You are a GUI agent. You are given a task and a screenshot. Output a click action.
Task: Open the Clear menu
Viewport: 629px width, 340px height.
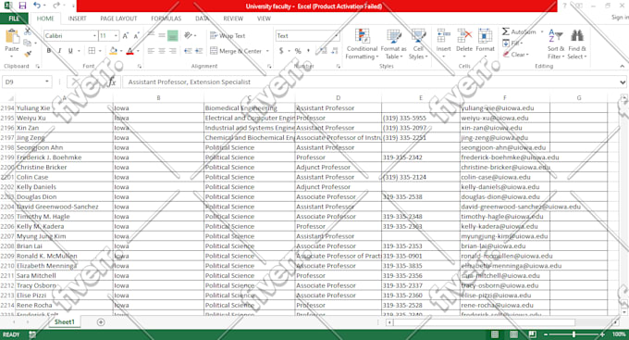pyautogui.click(x=516, y=55)
